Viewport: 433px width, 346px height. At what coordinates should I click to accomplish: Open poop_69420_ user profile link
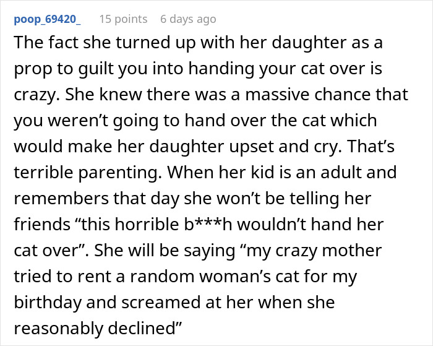point(47,19)
